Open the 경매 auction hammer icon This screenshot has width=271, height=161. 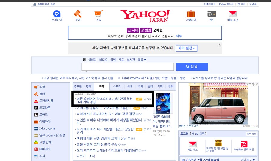(78, 14)
